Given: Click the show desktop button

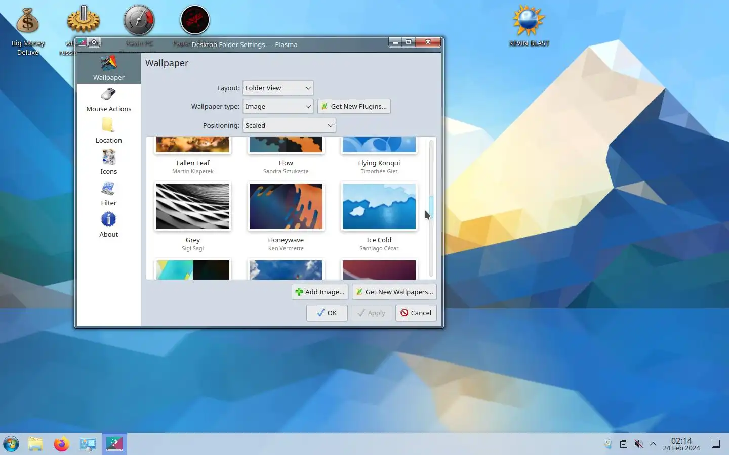Looking at the screenshot, I should [x=716, y=444].
